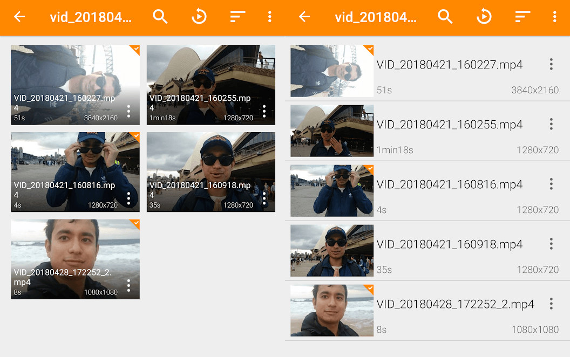Open sort options in grid view toolbar
Viewport: 570px width, 357px height.
(x=237, y=17)
